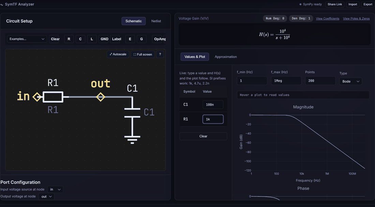The width and height of the screenshot is (375, 207).
Task: Open the schematic in Full screen
Action: [x=143, y=54]
